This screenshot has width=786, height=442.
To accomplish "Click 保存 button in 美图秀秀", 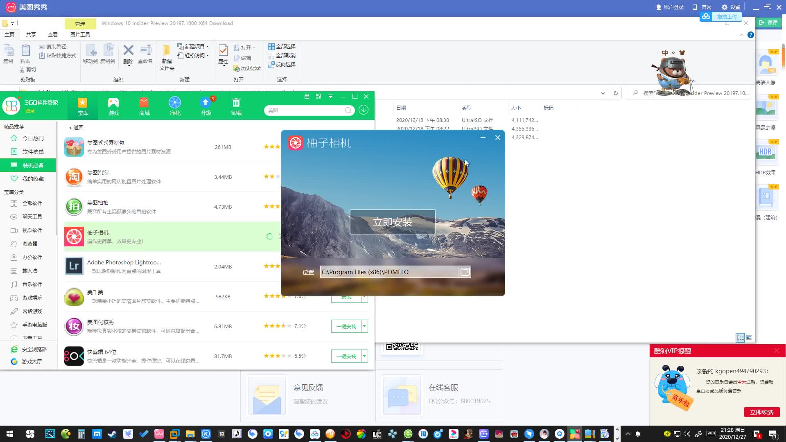I will pos(768,23).
